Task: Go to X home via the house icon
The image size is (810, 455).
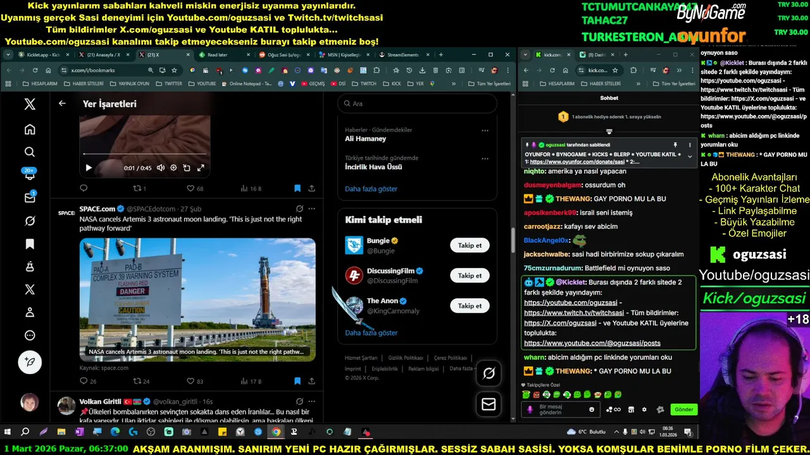Action: pyautogui.click(x=30, y=130)
